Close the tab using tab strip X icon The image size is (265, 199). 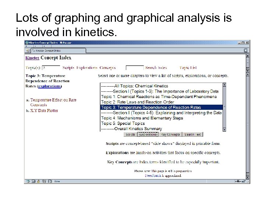click(245, 50)
